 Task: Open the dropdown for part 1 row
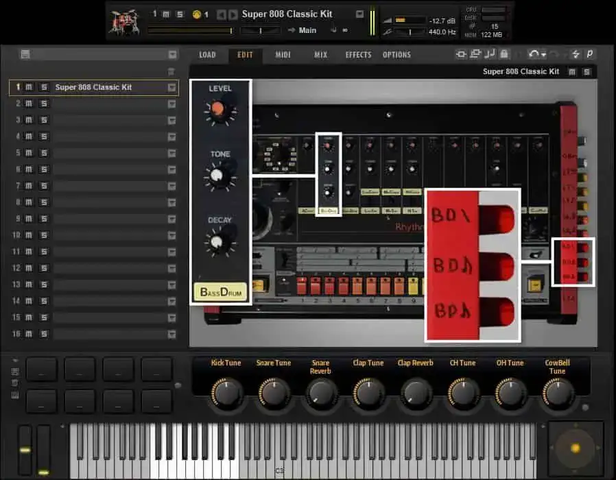[172, 88]
